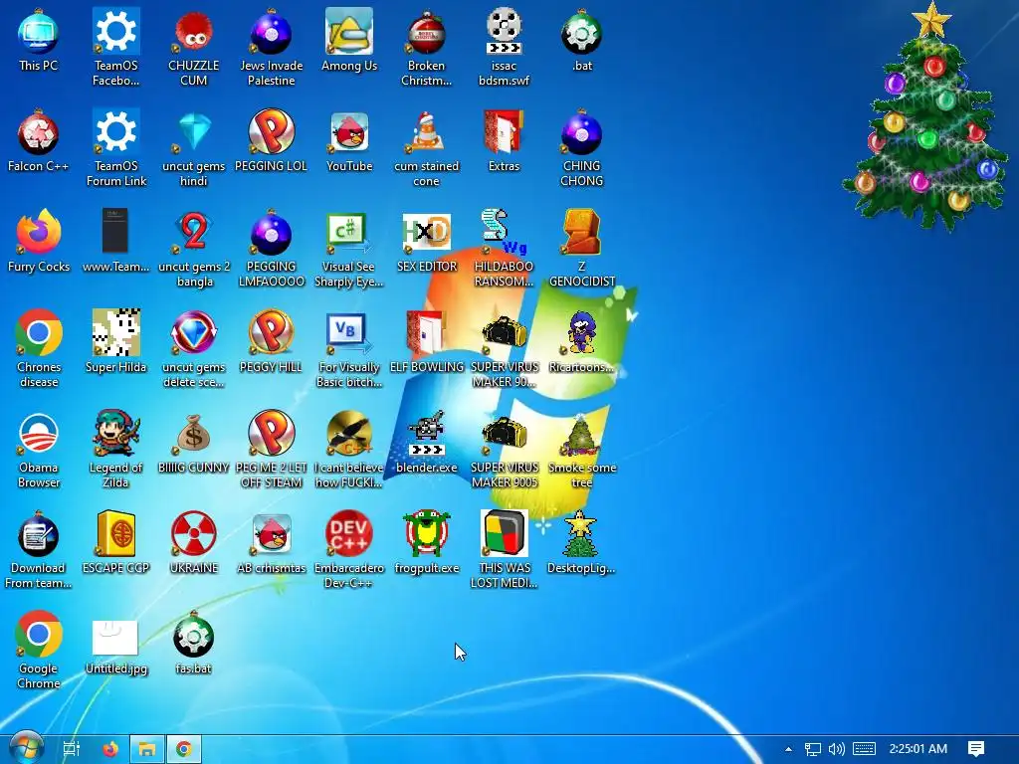1019x764 pixels.
Task: Click the 2:25:01 AM taskbar clock
Action: [917, 749]
